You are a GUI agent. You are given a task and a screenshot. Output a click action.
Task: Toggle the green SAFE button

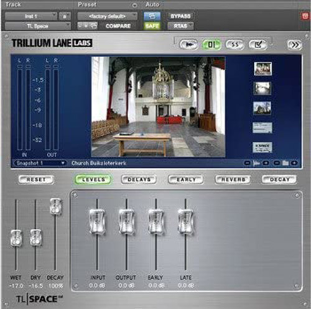click(x=152, y=26)
